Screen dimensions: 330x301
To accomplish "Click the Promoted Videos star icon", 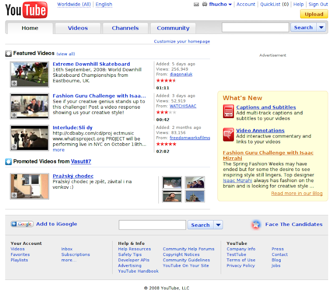I will (8, 162).
